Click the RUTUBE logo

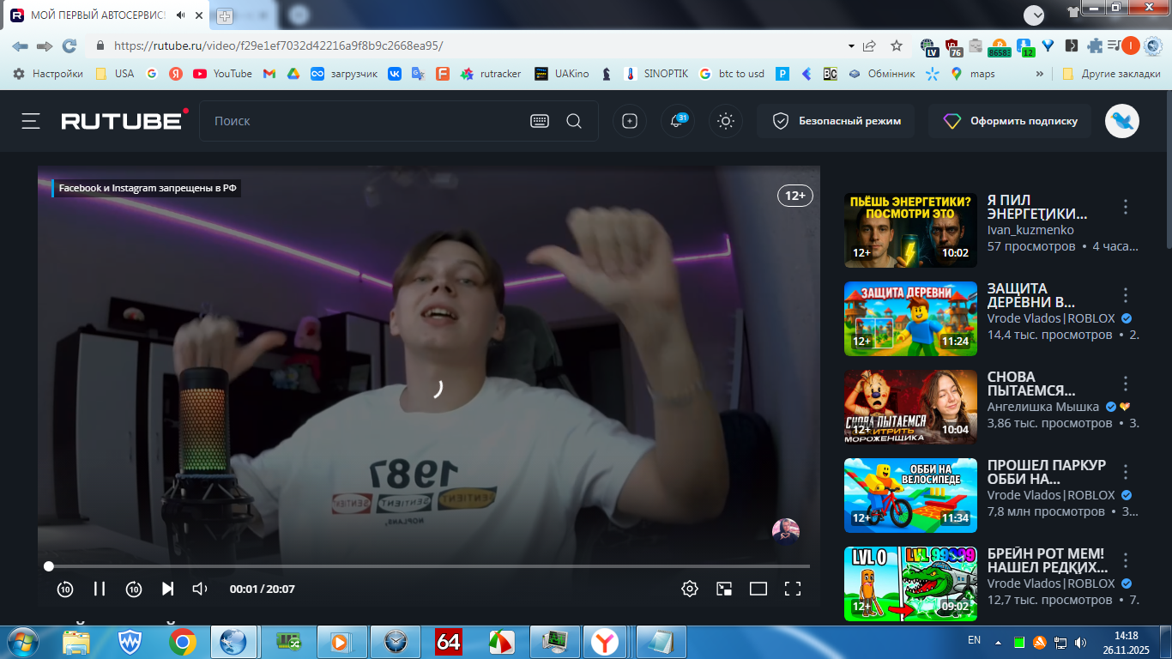125,120
